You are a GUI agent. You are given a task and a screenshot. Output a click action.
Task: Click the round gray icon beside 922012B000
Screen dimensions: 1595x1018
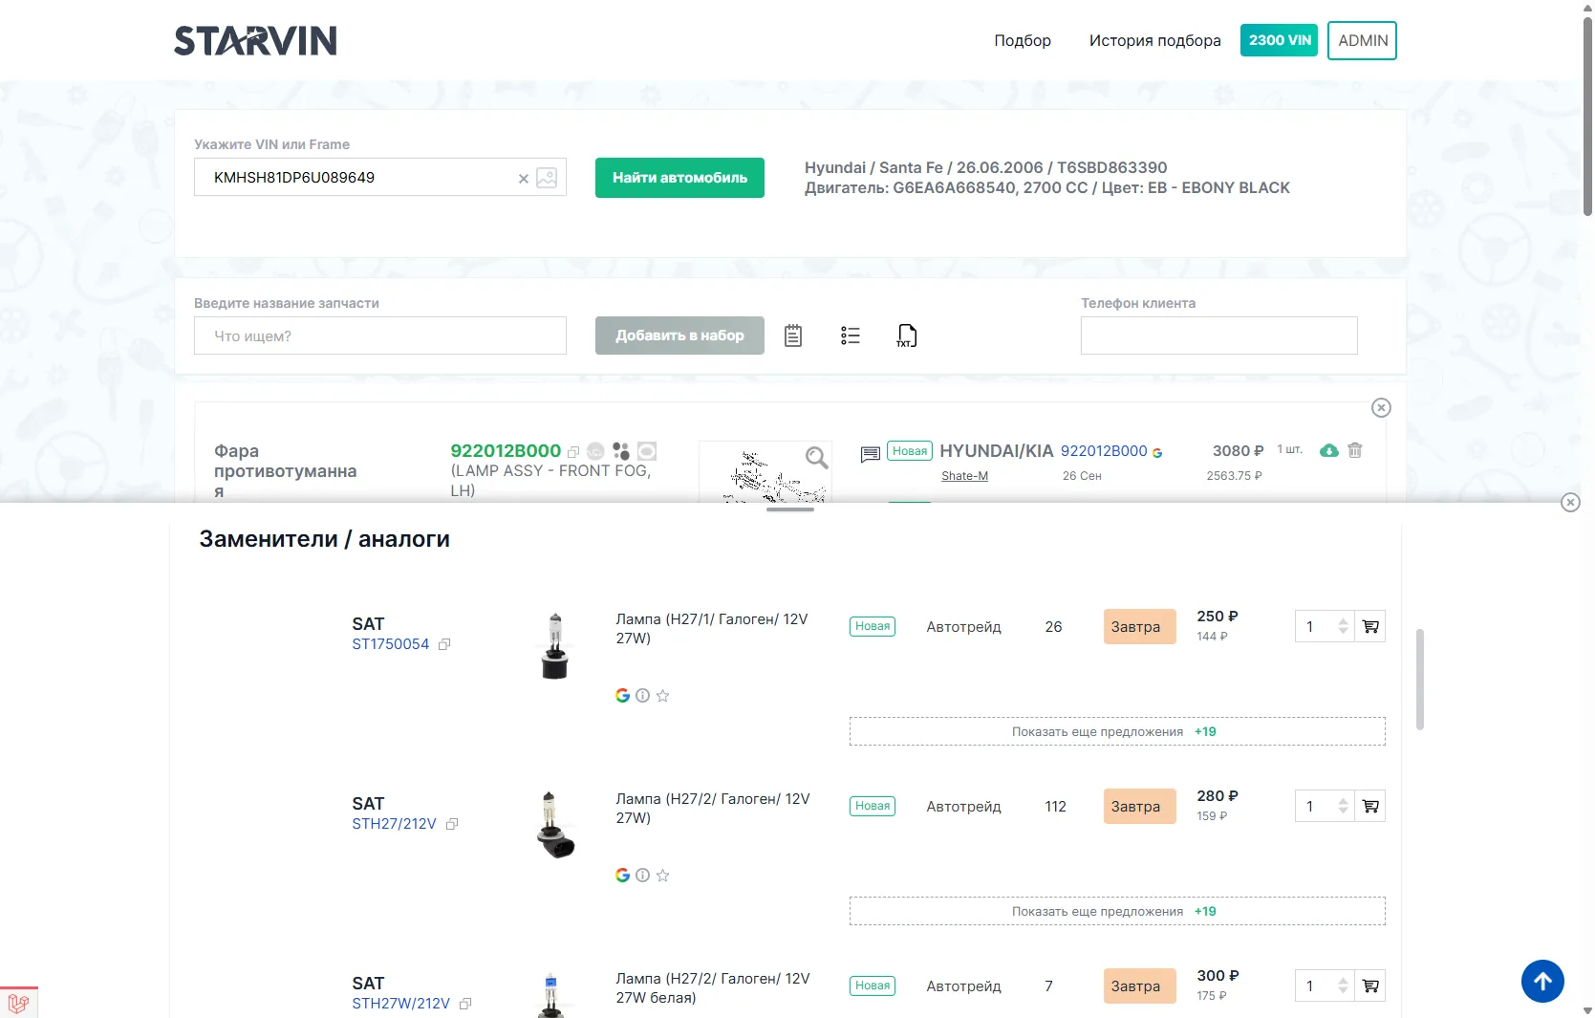(x=595, y=451)
